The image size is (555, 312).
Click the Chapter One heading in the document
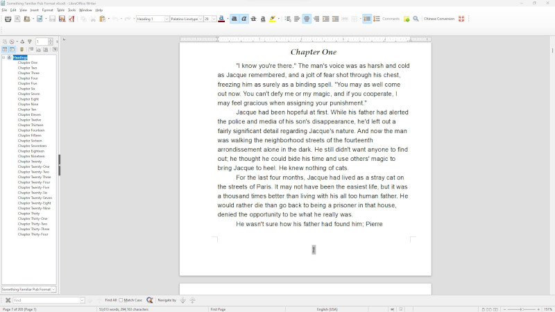click(314, 52)
